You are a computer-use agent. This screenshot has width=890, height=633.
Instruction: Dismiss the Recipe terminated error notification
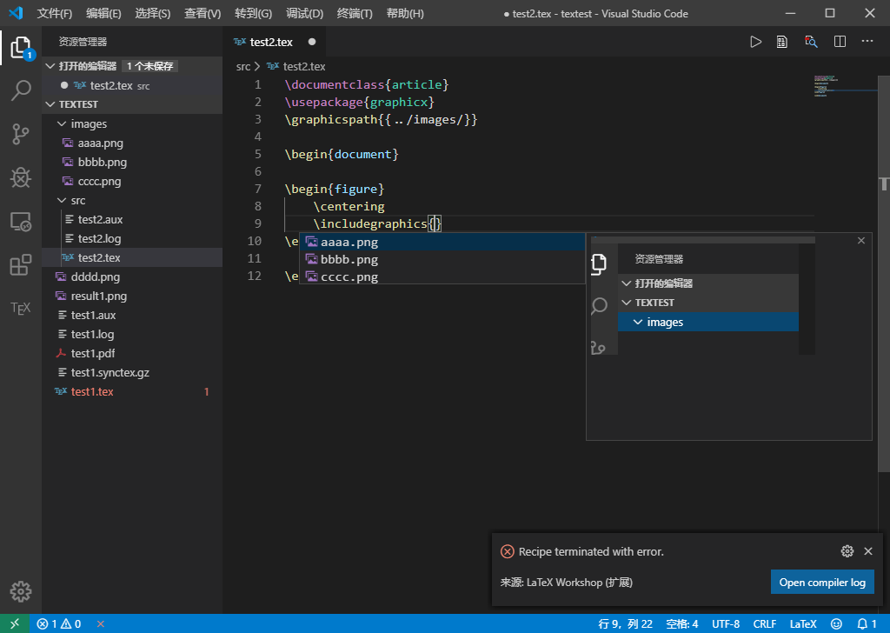(x=868, y=551)
